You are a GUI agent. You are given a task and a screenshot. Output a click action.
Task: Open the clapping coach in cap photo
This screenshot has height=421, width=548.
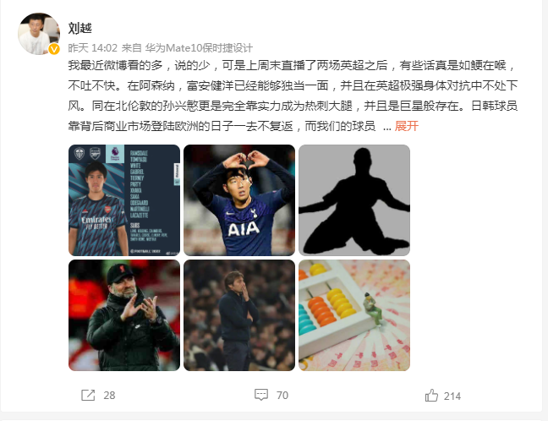124,315
